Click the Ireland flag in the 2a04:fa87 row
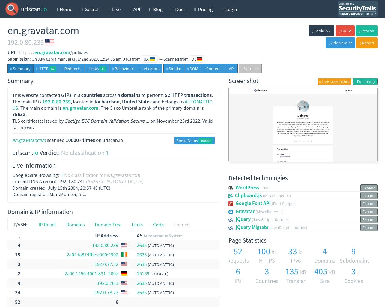This screenshot has height=307, width=385. [124, 255]
